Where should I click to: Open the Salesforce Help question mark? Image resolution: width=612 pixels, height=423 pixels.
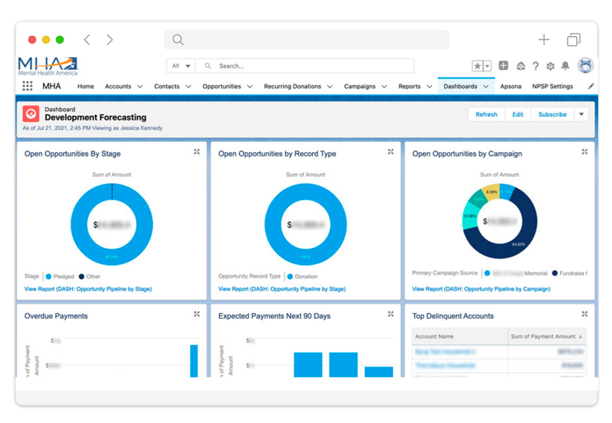pos(535,66)
